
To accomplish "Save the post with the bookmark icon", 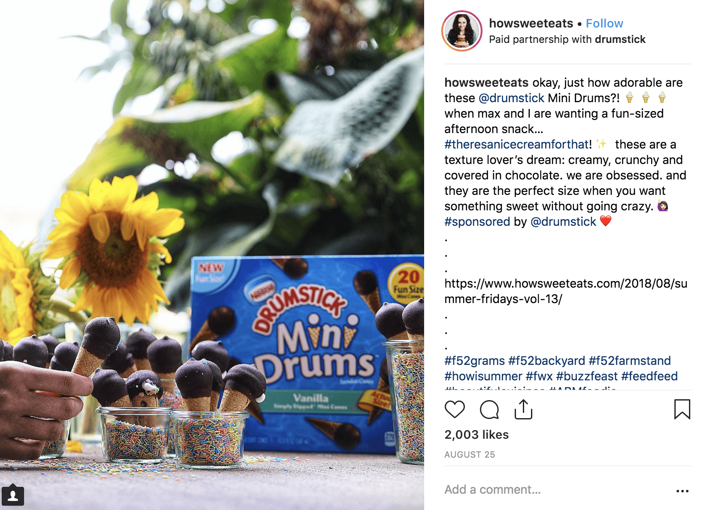I will pyautogui.click(x=682, y=409).
